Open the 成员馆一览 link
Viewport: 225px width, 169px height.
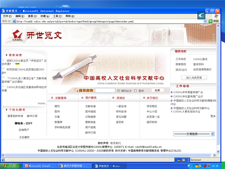pyautogui.click(x=153, y=117)
